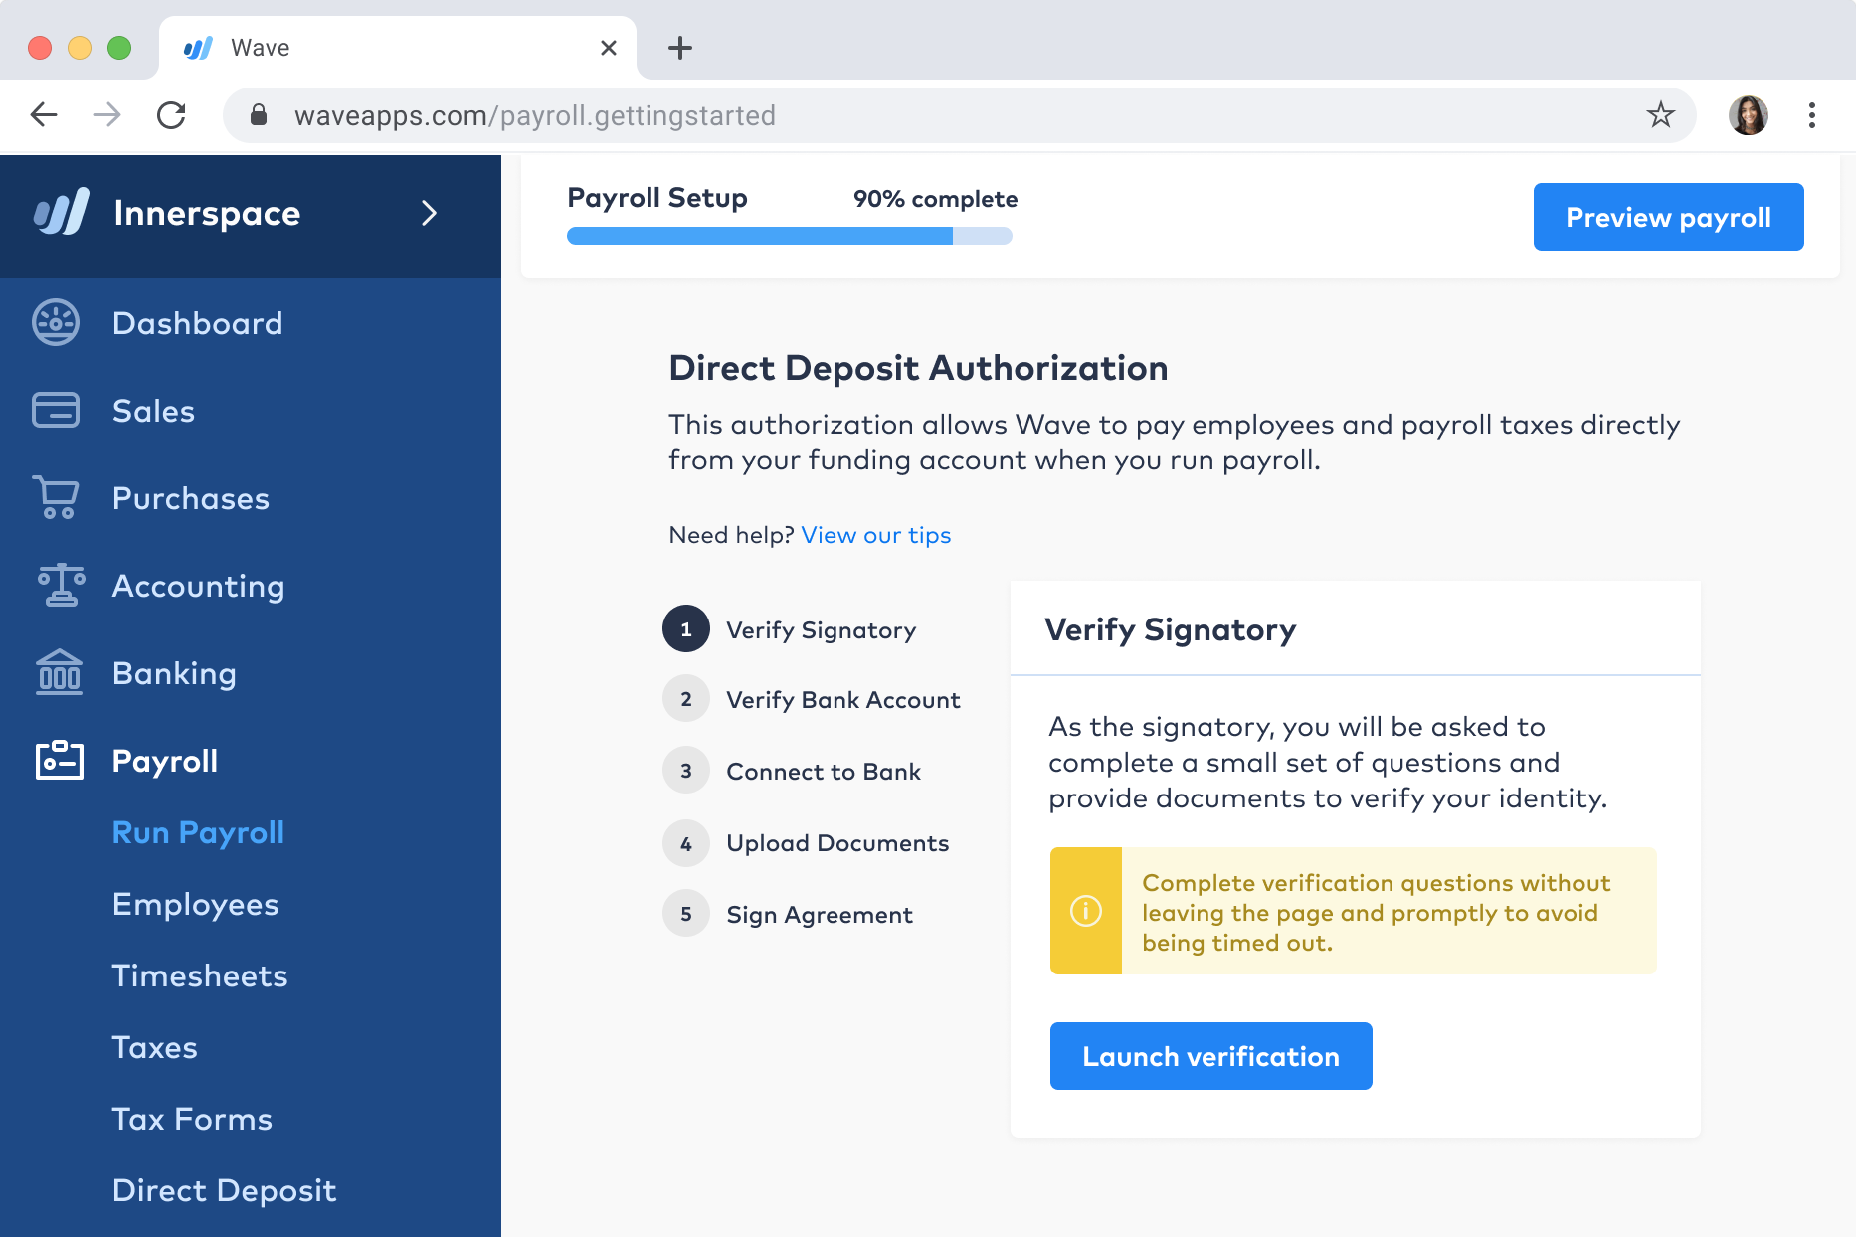Click the Accounting scales icon
Viewport: 1856px width, 1237px height.
click(x=61, y=585)
